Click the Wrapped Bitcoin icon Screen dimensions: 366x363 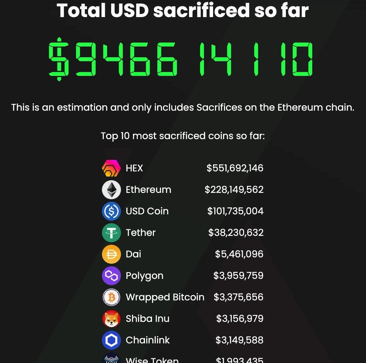coord(111,297)
